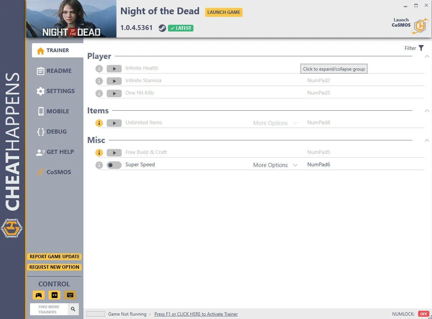Image resolution: width=432 pixels, height=319 pixels.
Task: Open the DEBUG tab
Action: click(51, 132)
